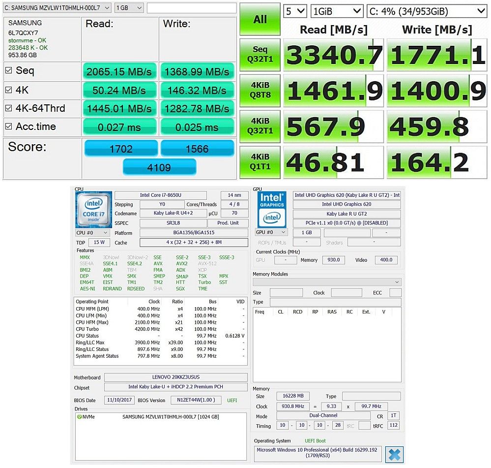
Task: Toggle the Seq benchmark checkbox
Action: (x=9, y=70)
